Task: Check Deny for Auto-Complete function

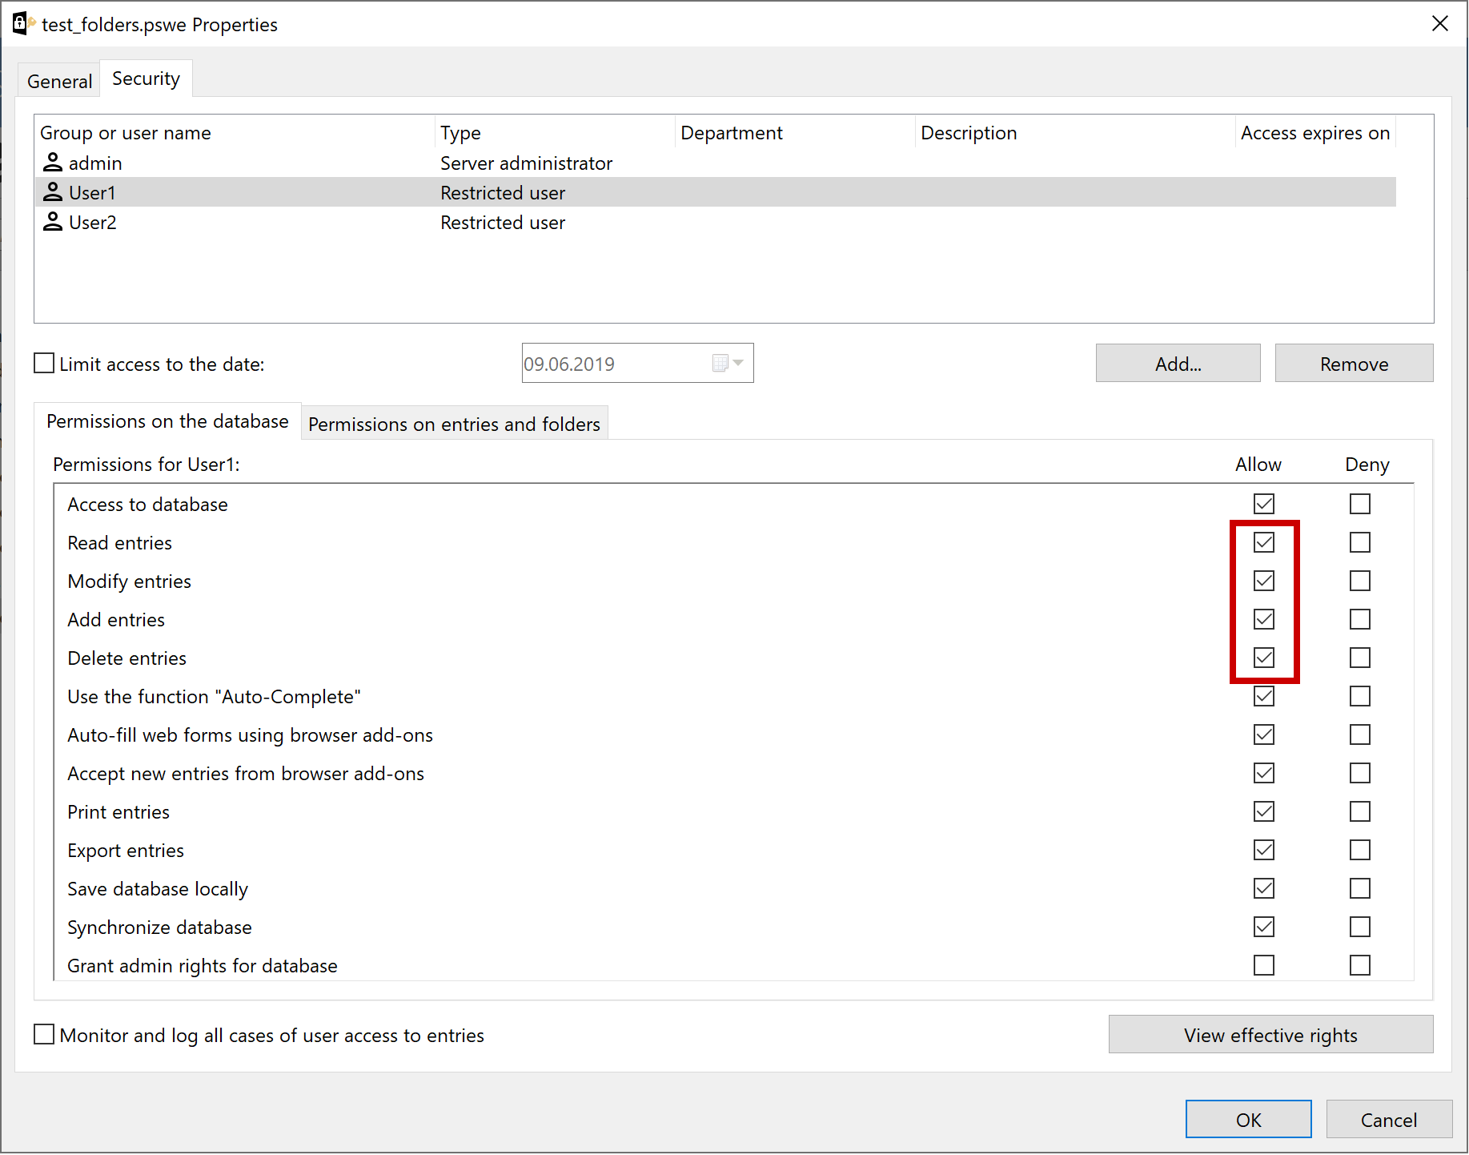Action: pyautogui.click(x=1360, y=696)
